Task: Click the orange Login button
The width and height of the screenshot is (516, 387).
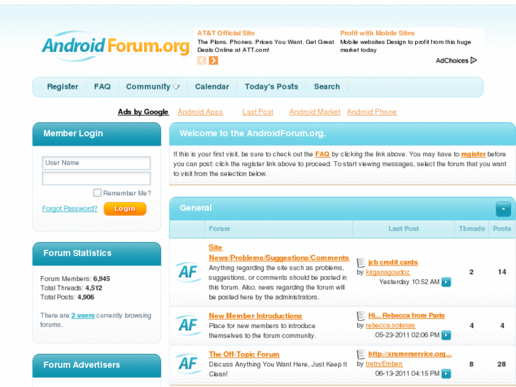Action: point(125,209)
